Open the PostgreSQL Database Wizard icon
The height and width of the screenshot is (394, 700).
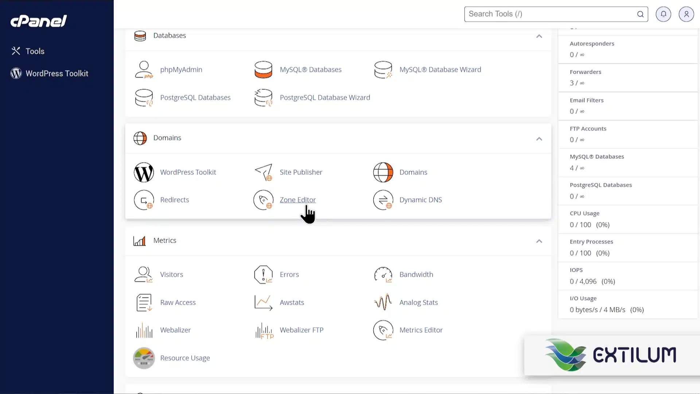pos(263,98)
